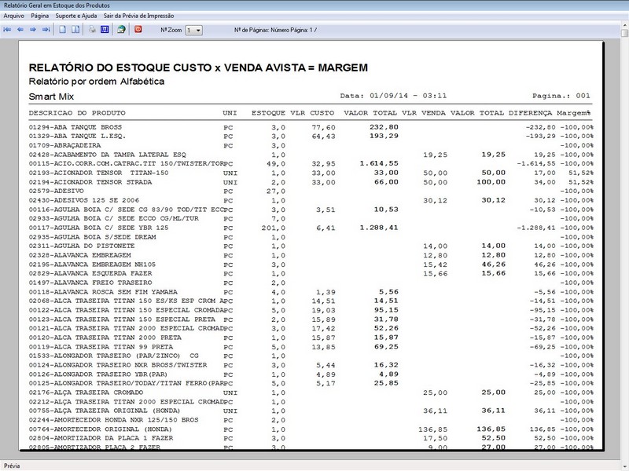Open the Arquivo menu
The image size is (629, 471).
click(x=14, y=15)
